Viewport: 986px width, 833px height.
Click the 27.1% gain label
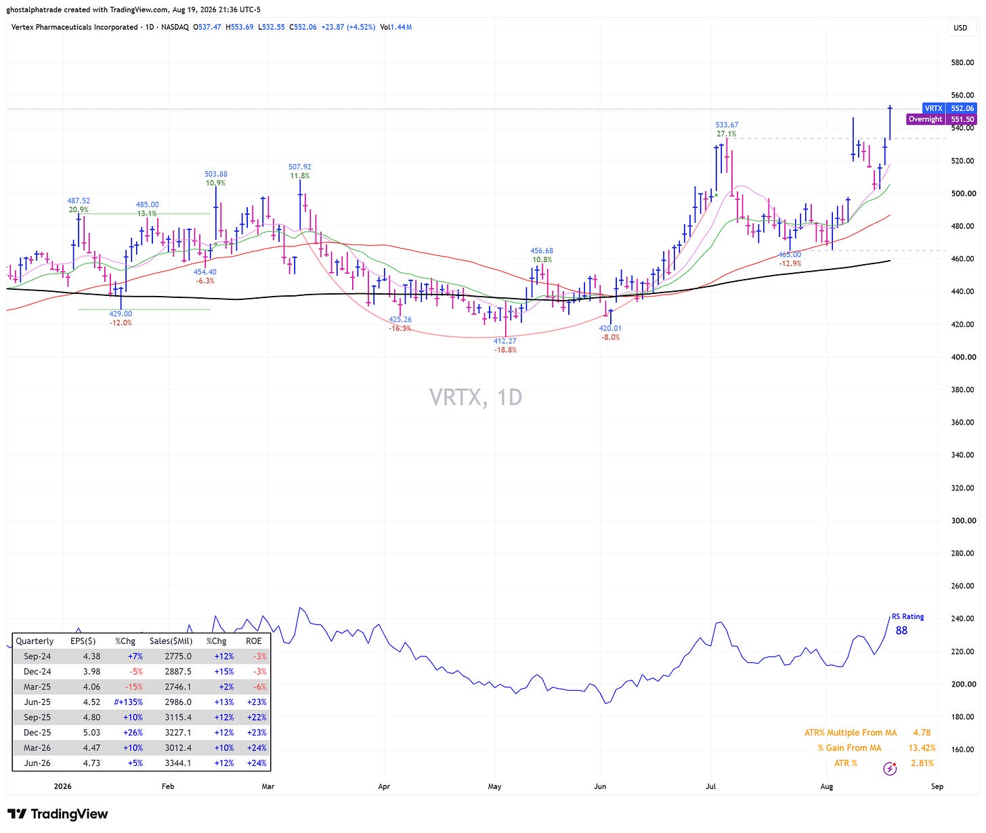(727, 134)
